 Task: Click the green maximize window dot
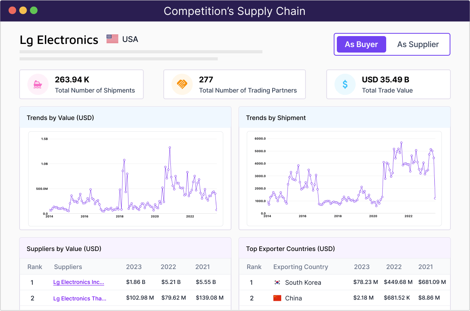click(x=34, y=11)
